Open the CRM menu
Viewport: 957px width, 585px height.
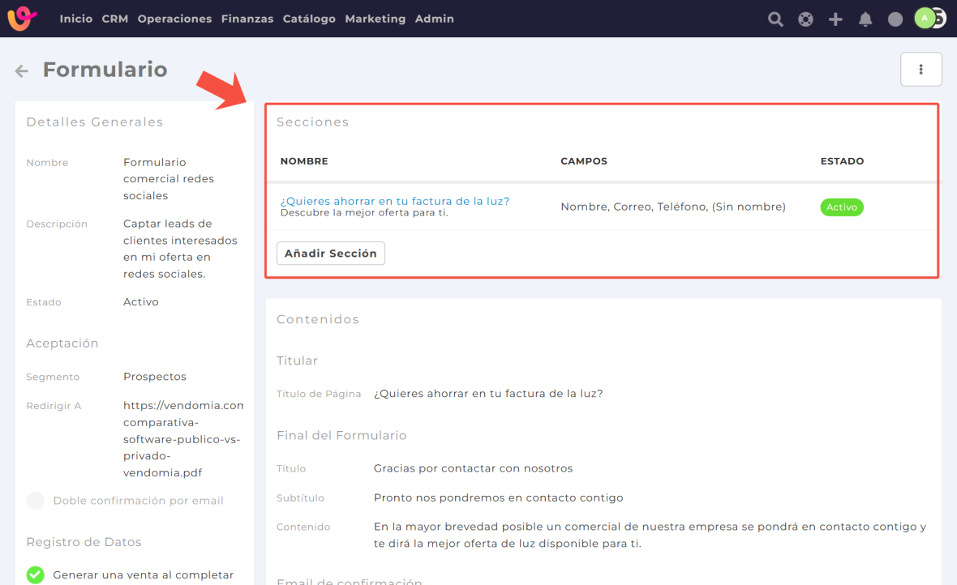click(x=115, y=19)
